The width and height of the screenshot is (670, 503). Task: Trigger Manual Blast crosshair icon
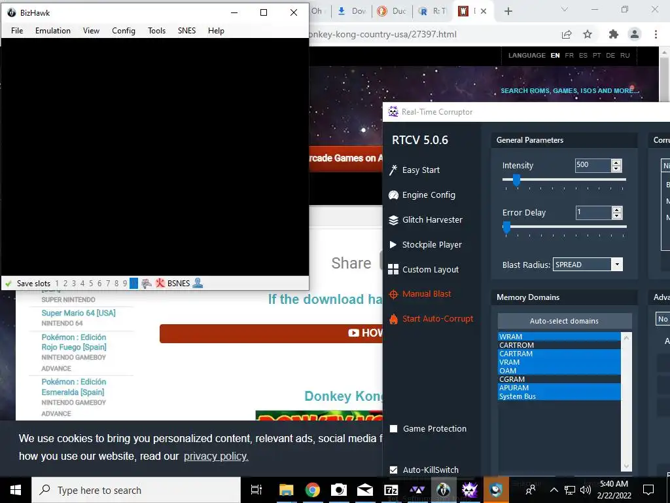393,294
